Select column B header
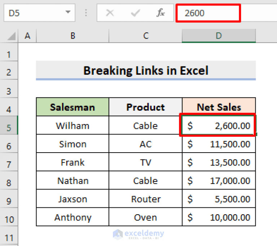The width and height of the screenshot is (277, 246). [72, 36]
